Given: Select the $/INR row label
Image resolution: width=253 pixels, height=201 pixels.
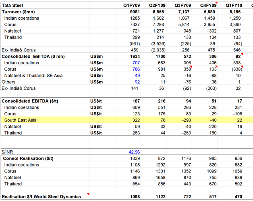Looking at the screenshot, I should [7, 152].
